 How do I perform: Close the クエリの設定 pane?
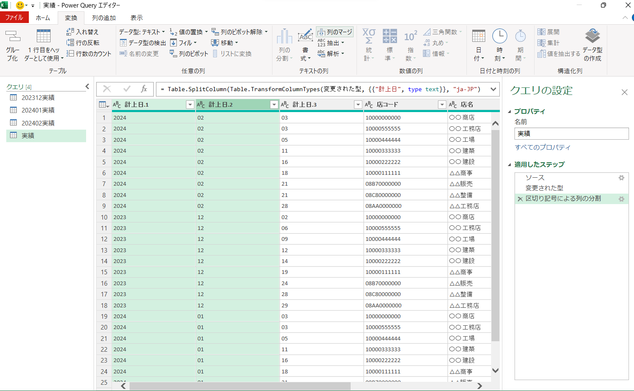pos(624,92)
